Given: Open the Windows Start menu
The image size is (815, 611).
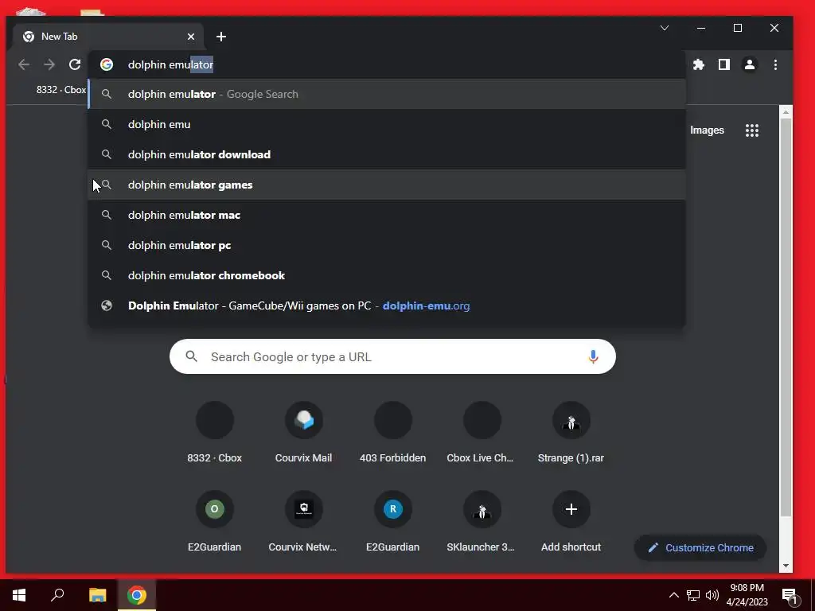Looking at the screenshot, I should click(19, 595).
